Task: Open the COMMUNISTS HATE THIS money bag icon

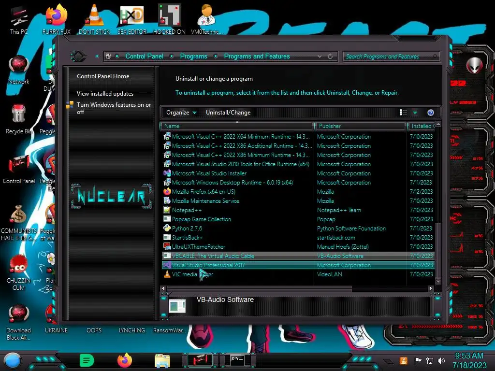Action: [19, 223]
